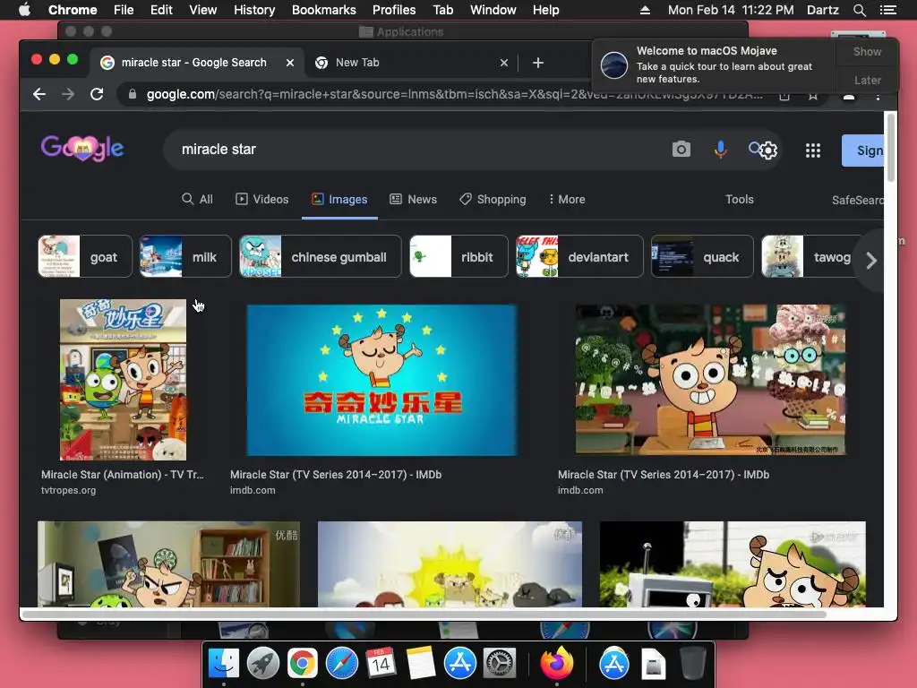Image resolution: width=917 pixels, height=688 pixels.
Task: Open Notification Center list icon
Action: [887, 10]
